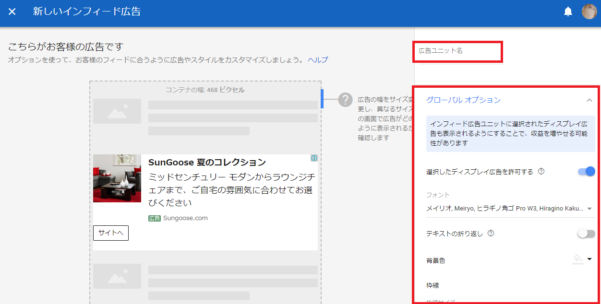Screen dimensions: 601x304
Task: Click the ad info (i) icon on SunGoose ad
Action: 313,158
